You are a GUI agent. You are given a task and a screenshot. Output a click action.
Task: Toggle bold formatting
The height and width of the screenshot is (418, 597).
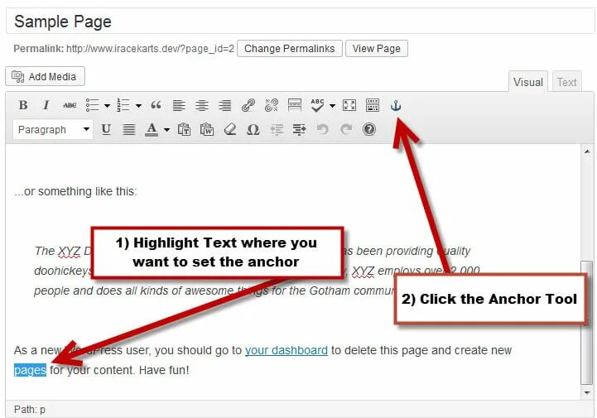pos(23,105)
